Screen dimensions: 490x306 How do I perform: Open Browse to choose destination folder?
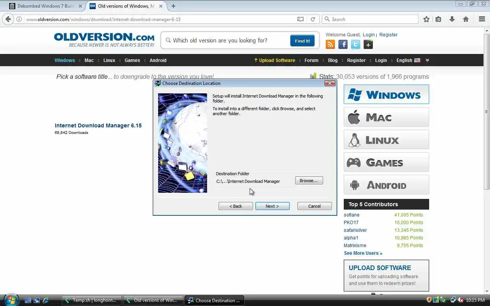[x=309, y=181]
